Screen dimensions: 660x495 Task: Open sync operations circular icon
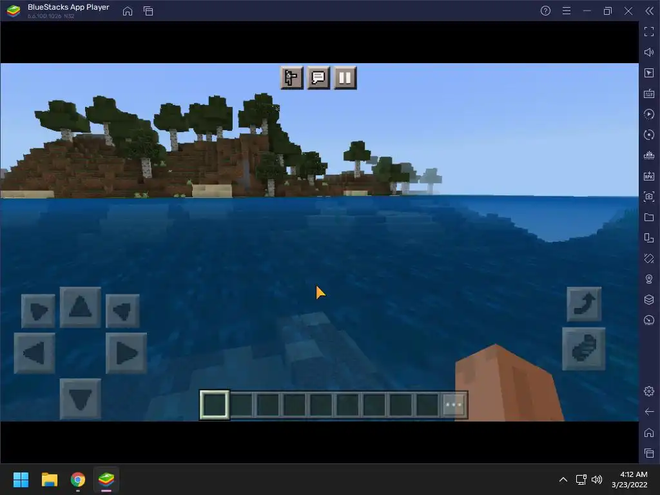coord(649,135)
